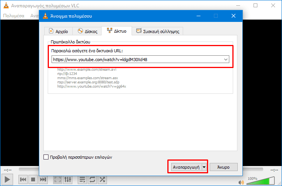Minimize the VLC main window

coord(238,5)
